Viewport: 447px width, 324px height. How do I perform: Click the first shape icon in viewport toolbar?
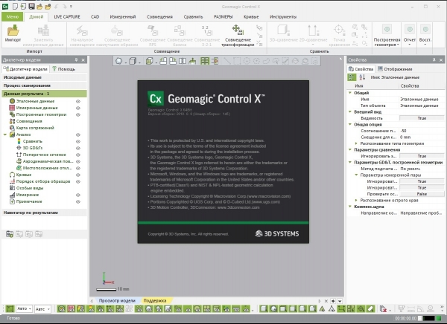click(x=118, y=61)
